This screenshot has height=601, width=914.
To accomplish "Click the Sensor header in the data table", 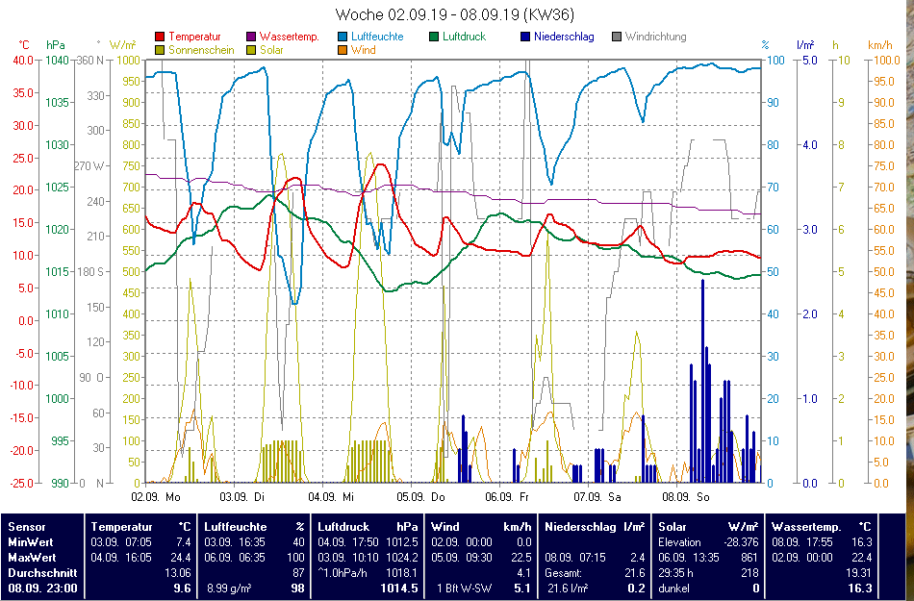I will (x=27, y=527).
